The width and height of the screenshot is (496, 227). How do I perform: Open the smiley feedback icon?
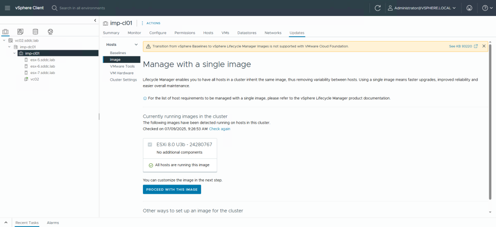(x=469, y=8)
